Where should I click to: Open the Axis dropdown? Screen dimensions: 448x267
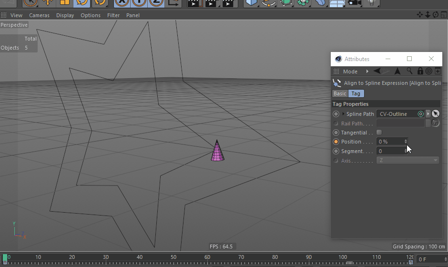click(407, 160)
